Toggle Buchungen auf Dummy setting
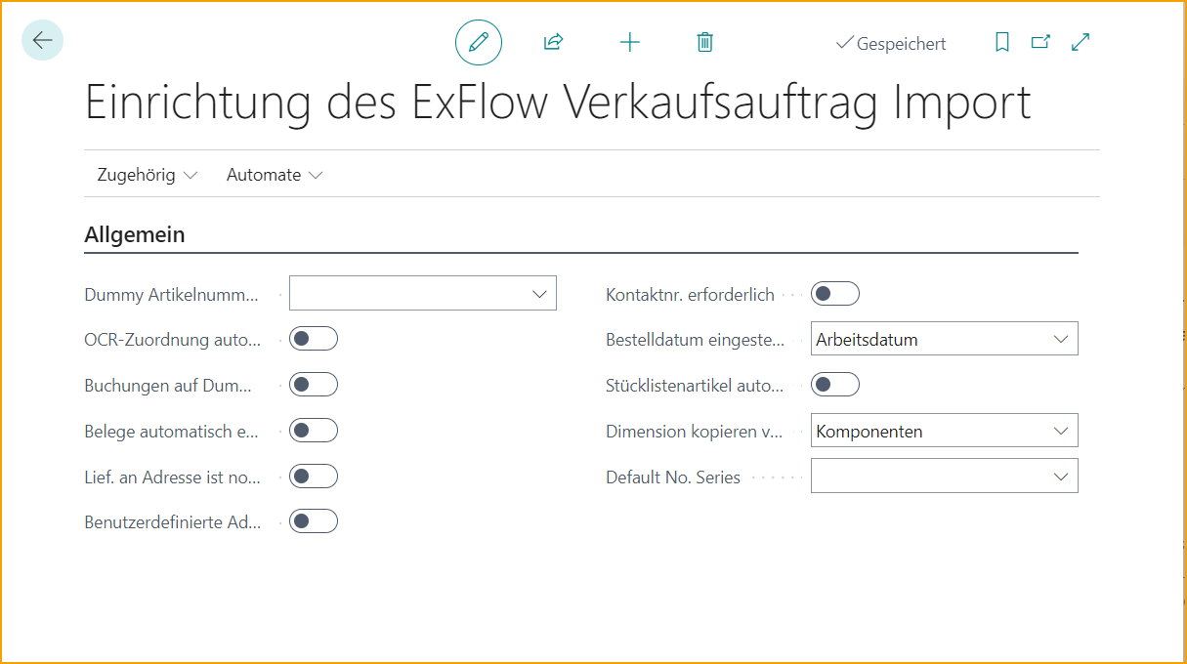The image size is (1187, 664). (x=314, y=384)
